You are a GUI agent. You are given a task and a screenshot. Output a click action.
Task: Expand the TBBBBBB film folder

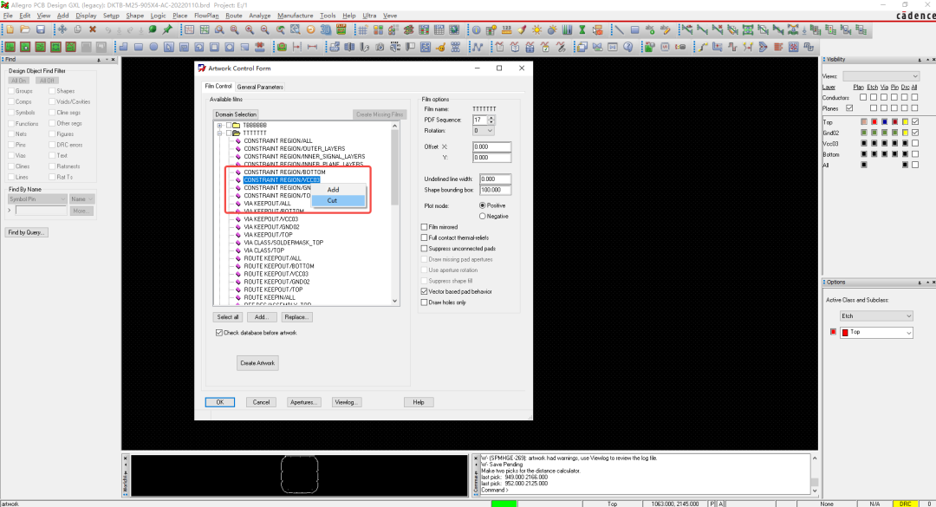[x=219, y=126]
